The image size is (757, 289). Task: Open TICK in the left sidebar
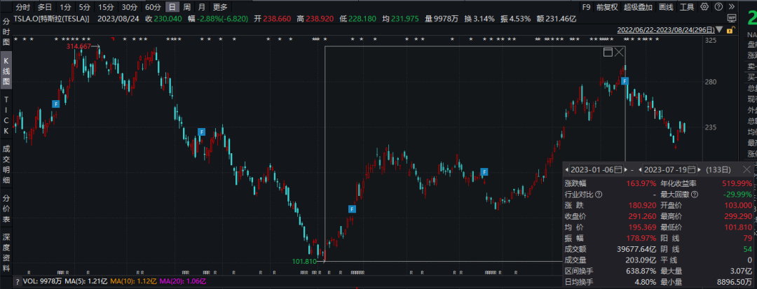click(x=6, y=115)
